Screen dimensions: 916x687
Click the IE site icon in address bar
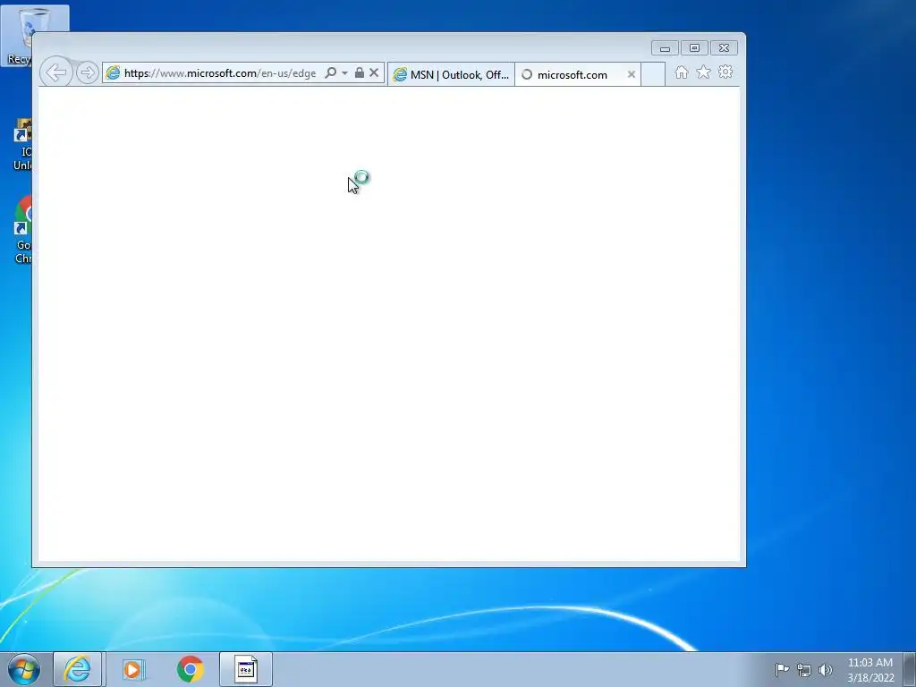click(113, 73)
